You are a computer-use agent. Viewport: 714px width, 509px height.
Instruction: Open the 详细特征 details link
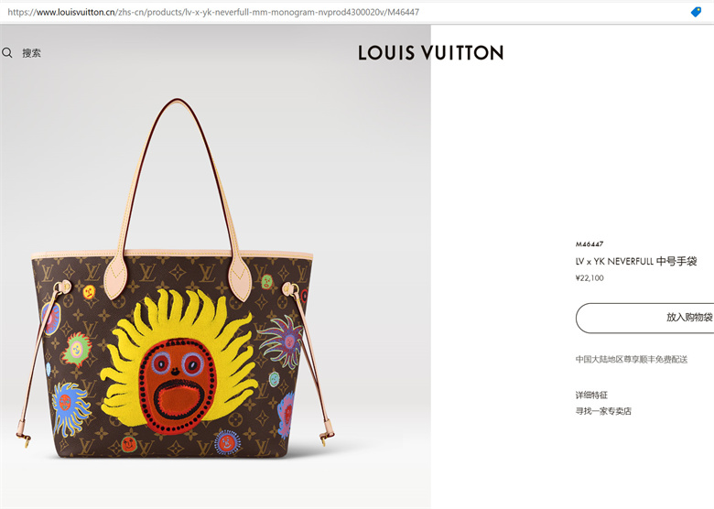pos(591,395)
